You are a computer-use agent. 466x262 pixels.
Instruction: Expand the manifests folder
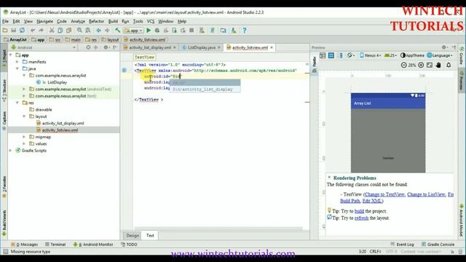pyautogui.click(x=17, y=62)
